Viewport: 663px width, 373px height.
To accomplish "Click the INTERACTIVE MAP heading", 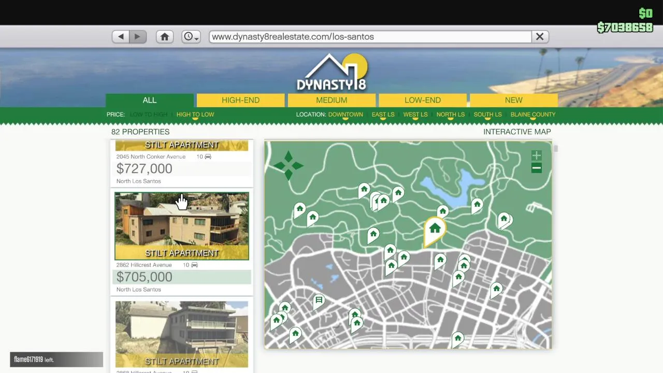I will pos(517,132).
